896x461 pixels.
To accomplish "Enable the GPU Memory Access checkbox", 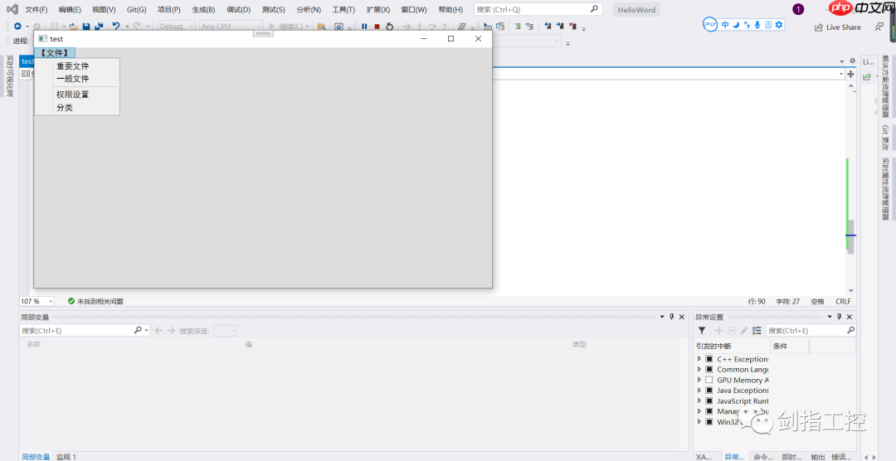I will click(709, 380).
